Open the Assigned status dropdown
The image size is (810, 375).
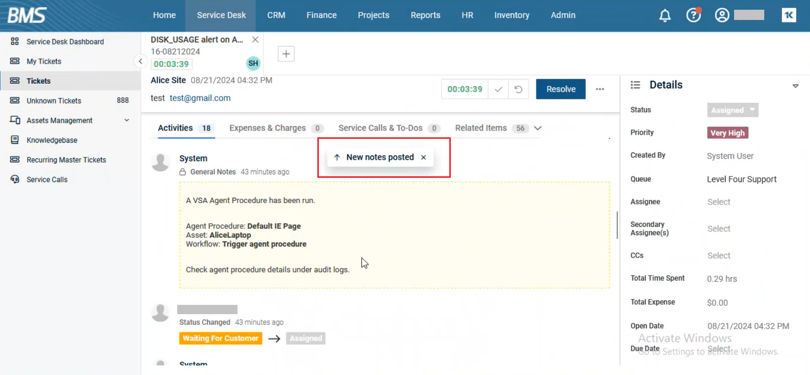point(732,110)
